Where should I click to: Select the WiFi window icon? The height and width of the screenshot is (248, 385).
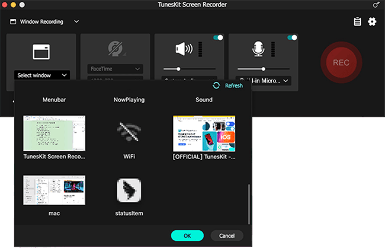(129, 132)
